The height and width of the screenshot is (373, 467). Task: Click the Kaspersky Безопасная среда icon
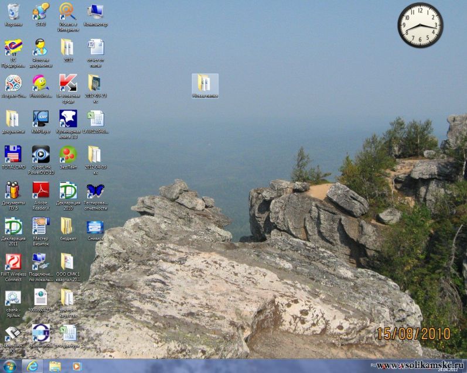(x=68, y=83)
